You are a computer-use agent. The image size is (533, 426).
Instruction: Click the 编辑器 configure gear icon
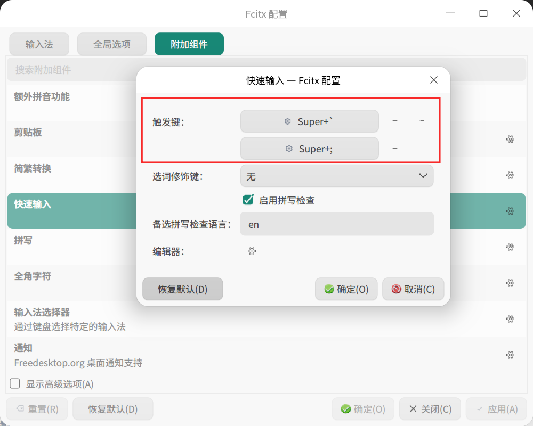tap(252, 251)
